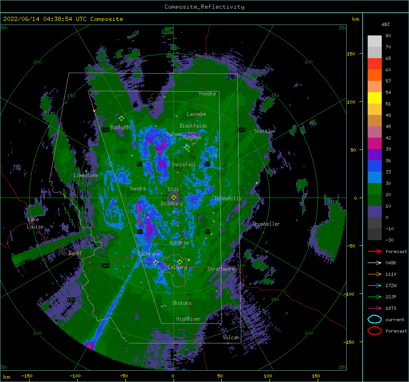Image resolution: width=409 pixels, height=382 pixels.
Task: Click the Olds city label
Action: point(173,189)
